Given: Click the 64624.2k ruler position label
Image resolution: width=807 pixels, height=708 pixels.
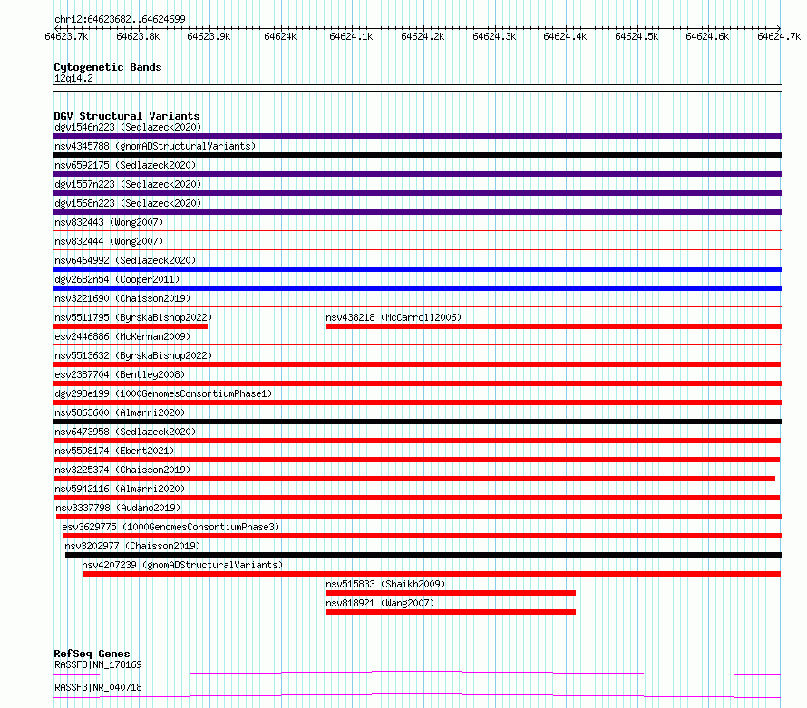Looking at the screenshot, I should pos(423,36).
